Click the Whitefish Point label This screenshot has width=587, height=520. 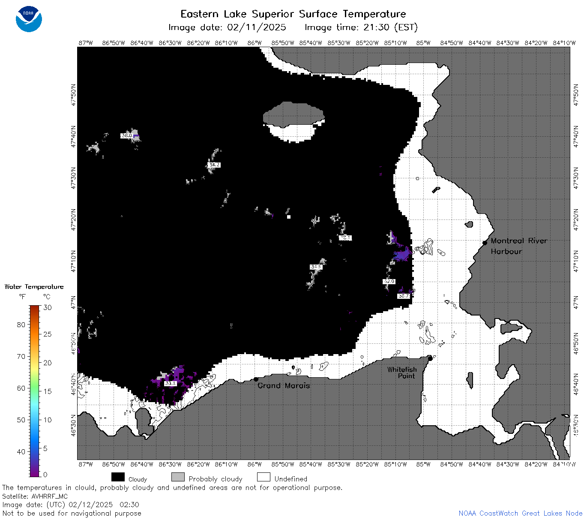pos(402,373)
